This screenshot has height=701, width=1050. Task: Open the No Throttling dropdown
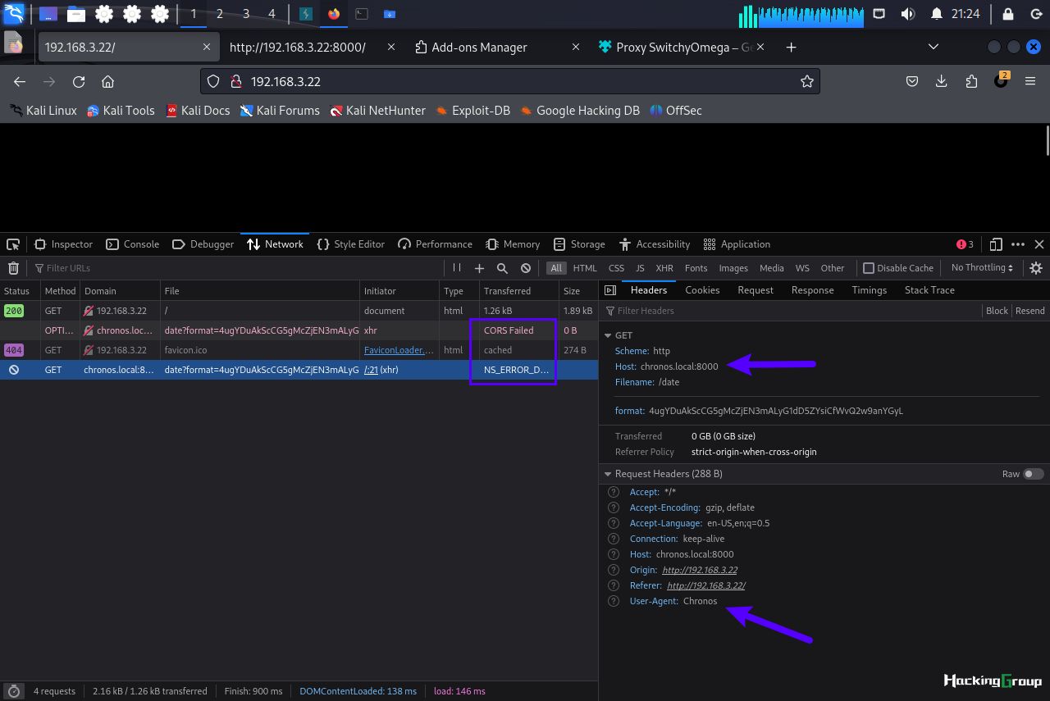coord(982,268)
